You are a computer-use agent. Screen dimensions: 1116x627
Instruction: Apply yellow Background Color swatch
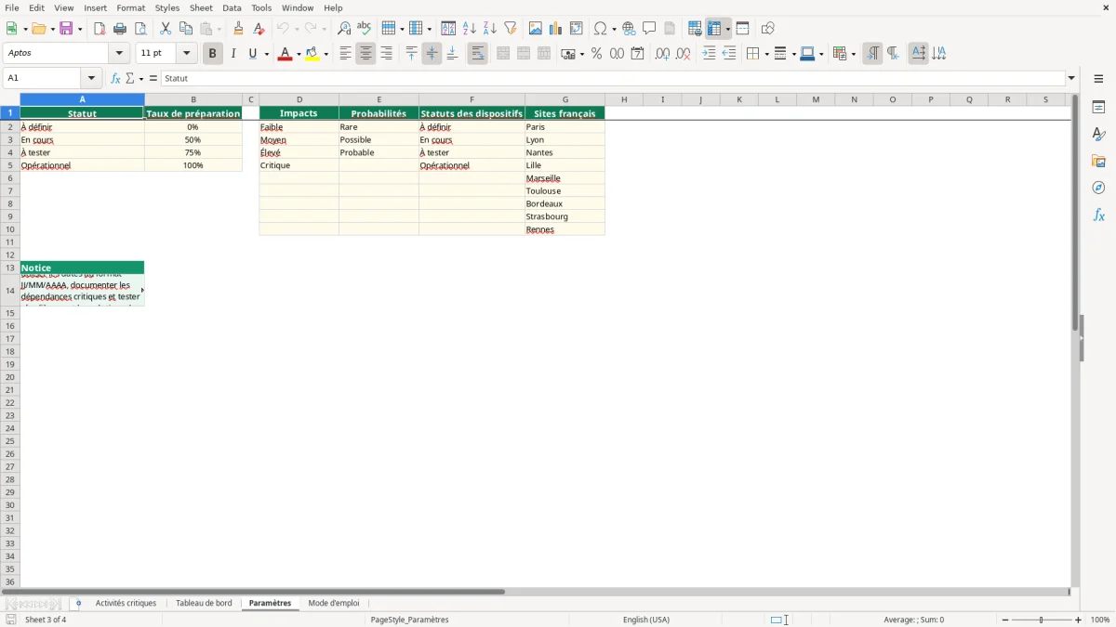tap(313, 54)
